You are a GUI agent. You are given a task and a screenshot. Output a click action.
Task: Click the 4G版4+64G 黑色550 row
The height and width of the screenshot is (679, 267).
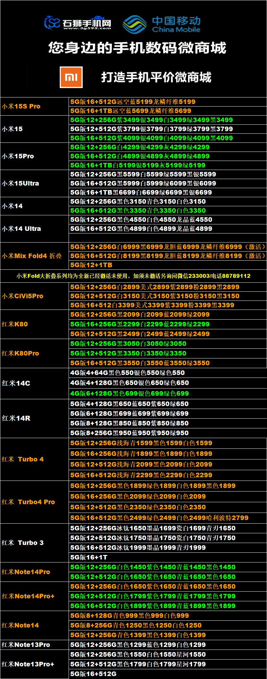pyautogui.click(x=168, y=373)
